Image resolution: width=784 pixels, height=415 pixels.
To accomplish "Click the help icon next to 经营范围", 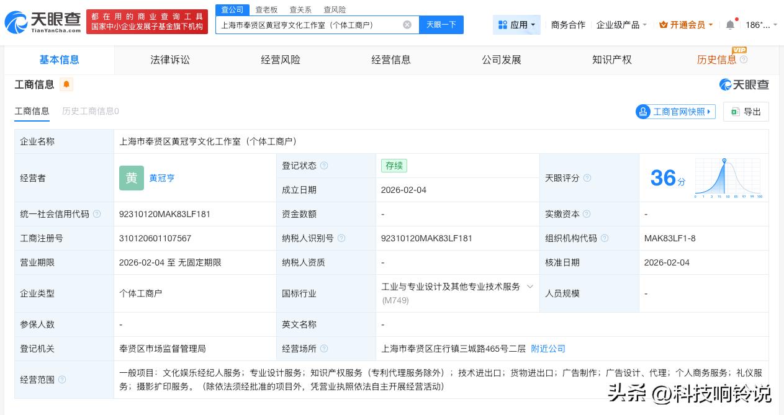I will (62, 380).
